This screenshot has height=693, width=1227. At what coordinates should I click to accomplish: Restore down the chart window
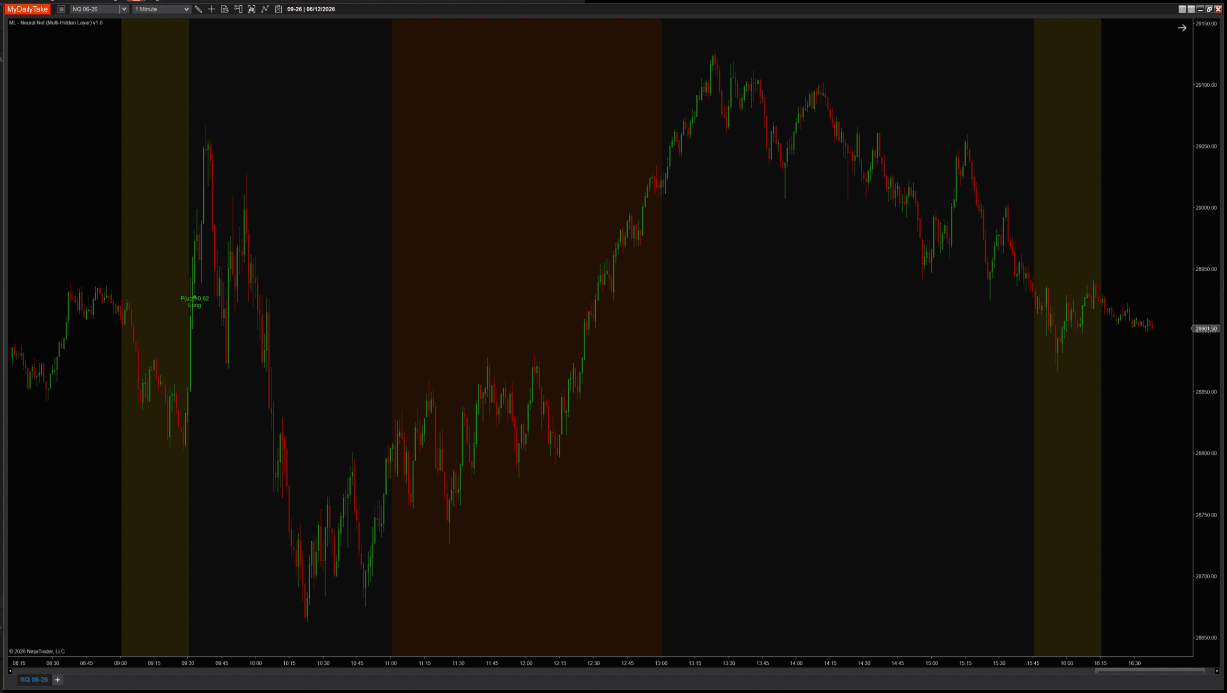1209,9
